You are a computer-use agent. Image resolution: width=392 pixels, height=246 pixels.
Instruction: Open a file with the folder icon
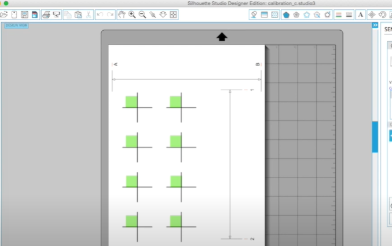[3, 15]
